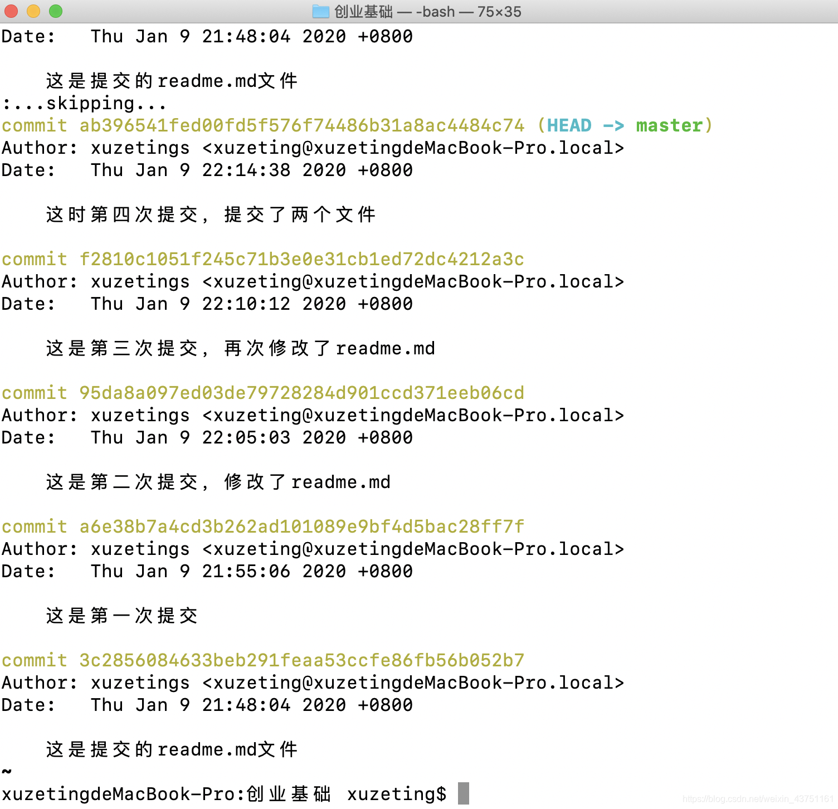Image resolution: width=838 pixels, height=809 pixels.
Task: Click commit message '这时第四次提交，提交了两个文件'
Action: pyautogui.click(x=211, y=215)
